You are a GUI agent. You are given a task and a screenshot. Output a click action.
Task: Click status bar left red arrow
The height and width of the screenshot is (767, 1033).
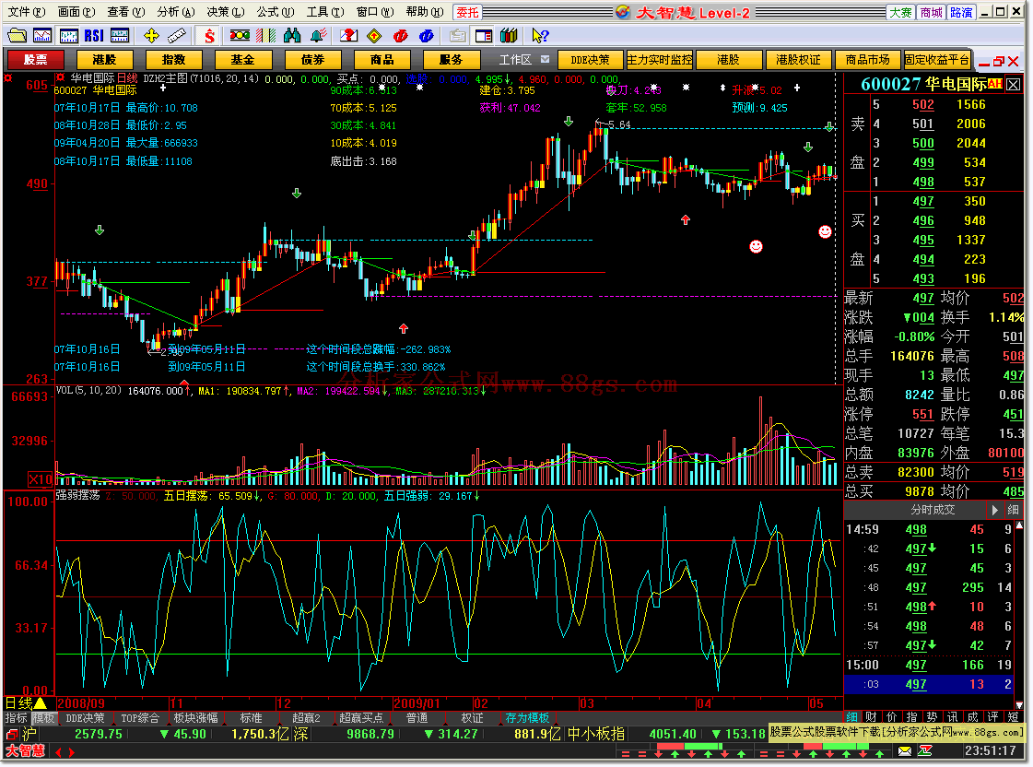(x=59, y=752)
